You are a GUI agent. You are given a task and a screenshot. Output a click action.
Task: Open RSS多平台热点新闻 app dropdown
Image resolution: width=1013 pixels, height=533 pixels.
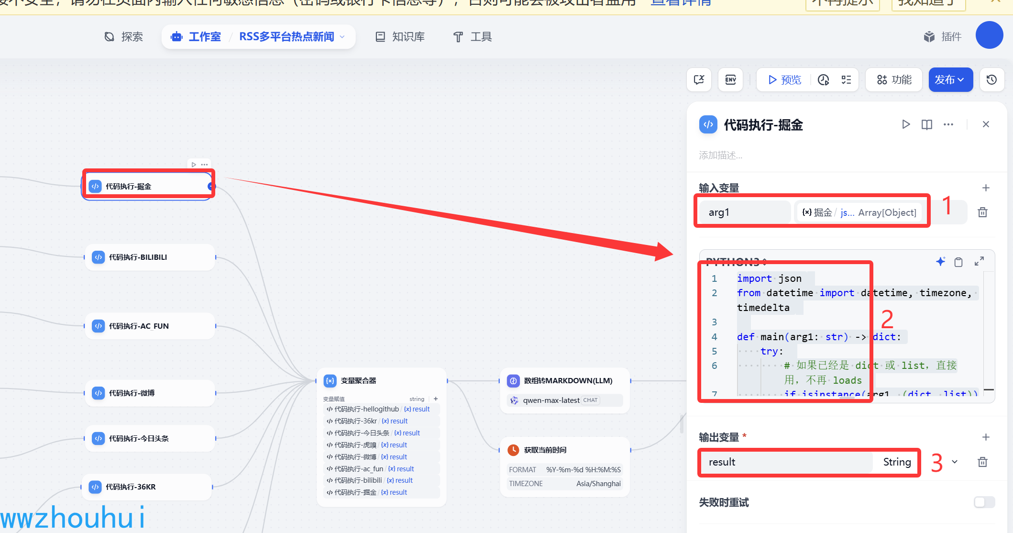(291, 37)
